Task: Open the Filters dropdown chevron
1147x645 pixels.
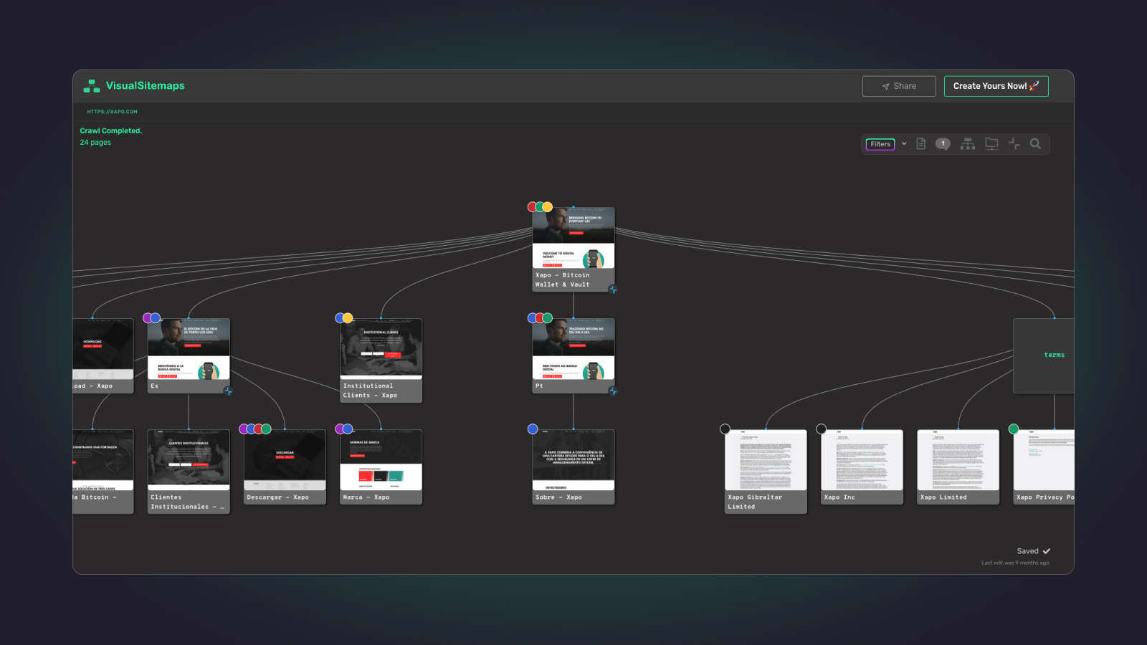Action: 905,144
